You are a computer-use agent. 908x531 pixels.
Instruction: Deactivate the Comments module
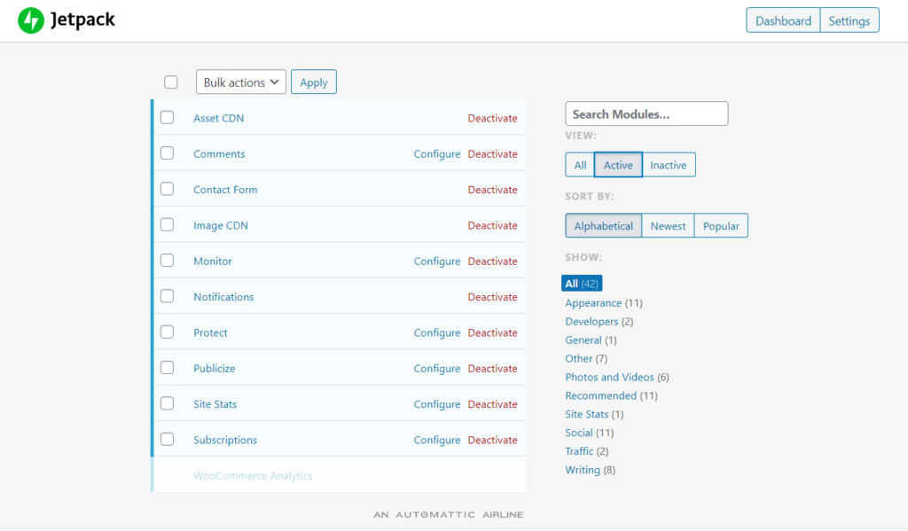click(492, 154)
